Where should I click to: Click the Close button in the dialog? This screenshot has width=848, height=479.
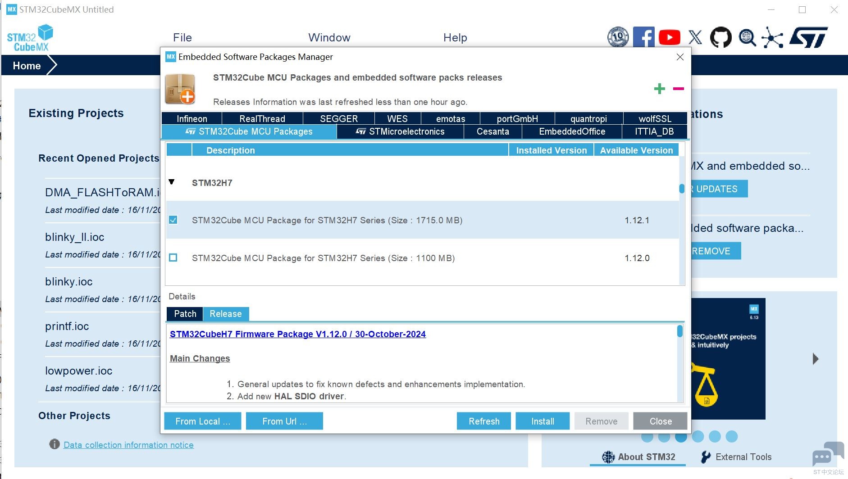pos(661,421)
